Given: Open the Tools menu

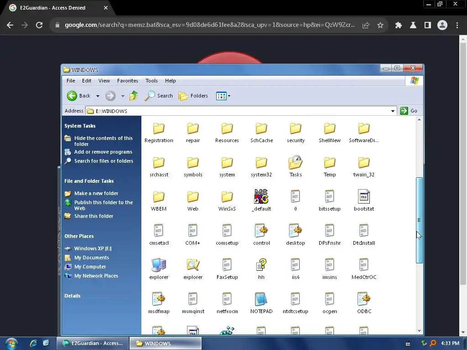Looking at the screenshot, I should tap(151, 81).
